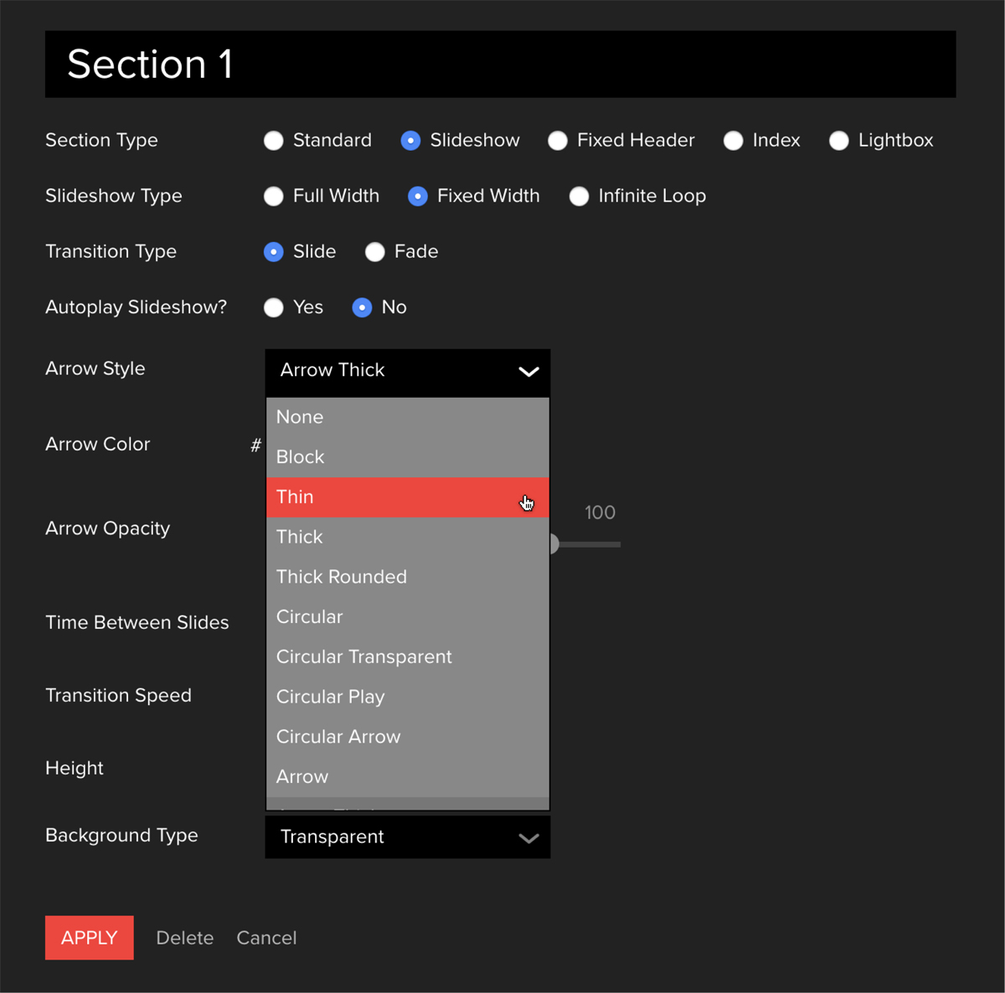Collapse the Arrow Style dropdown
This screenshot has width=1005, height=993.
(528, 371)
